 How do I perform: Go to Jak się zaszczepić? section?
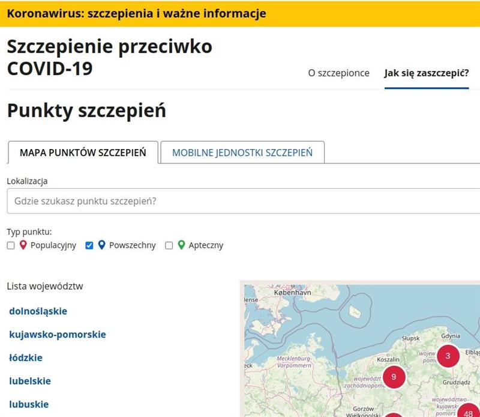pos(426,73)
